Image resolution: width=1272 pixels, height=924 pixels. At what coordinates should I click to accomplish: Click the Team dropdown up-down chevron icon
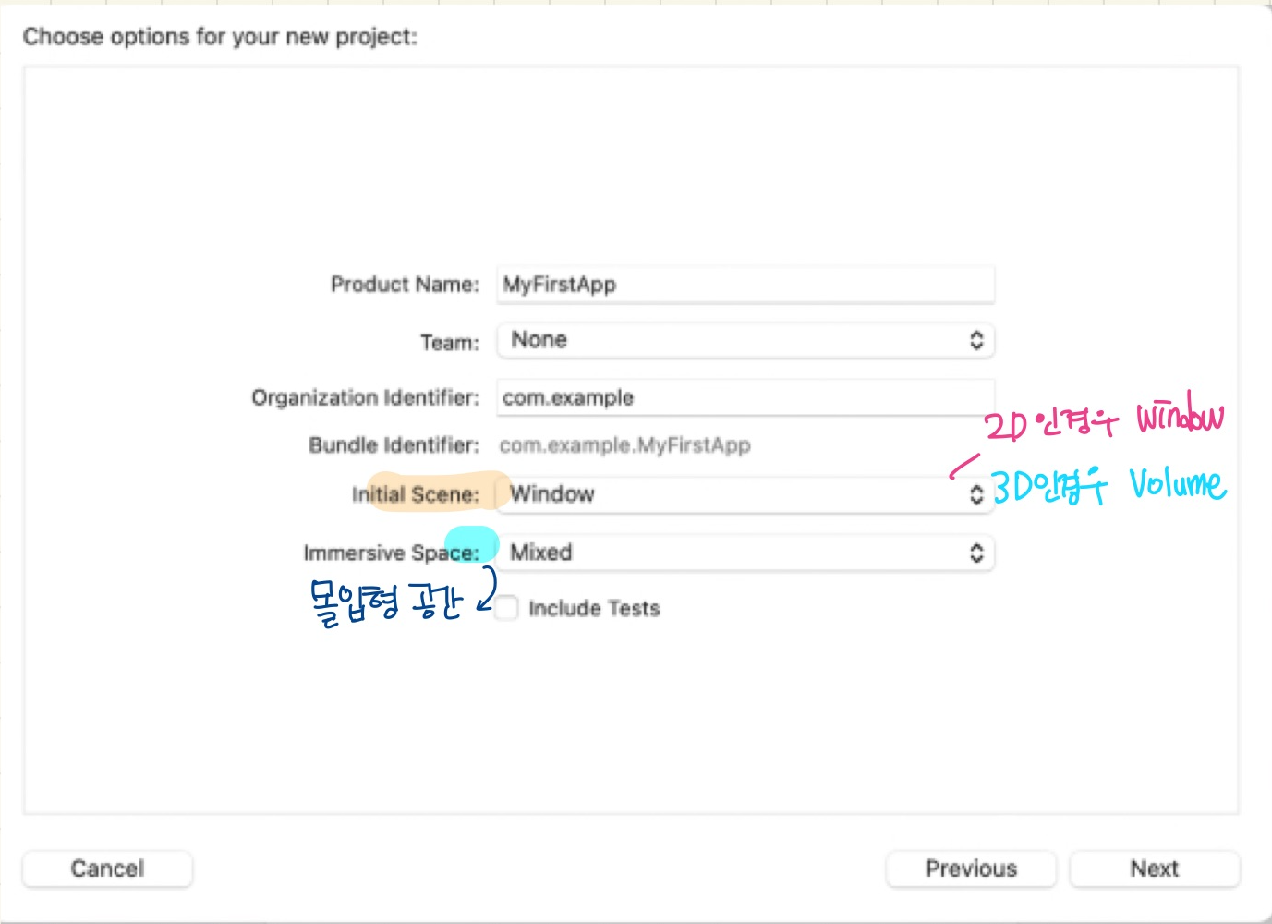click(976, 340)
